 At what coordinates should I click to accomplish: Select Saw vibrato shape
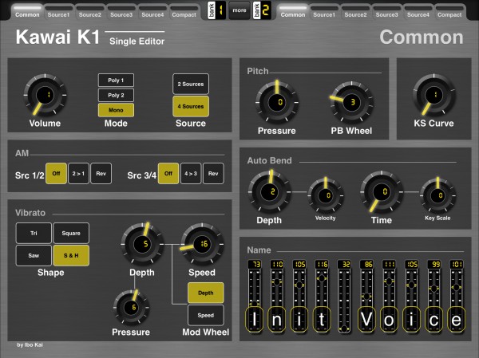click(x=34, y=255)
